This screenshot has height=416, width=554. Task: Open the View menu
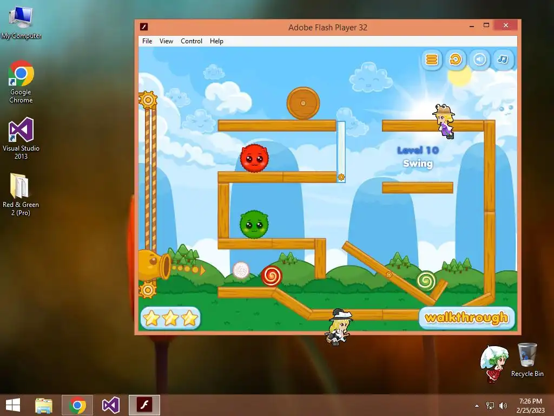[166, 41]
